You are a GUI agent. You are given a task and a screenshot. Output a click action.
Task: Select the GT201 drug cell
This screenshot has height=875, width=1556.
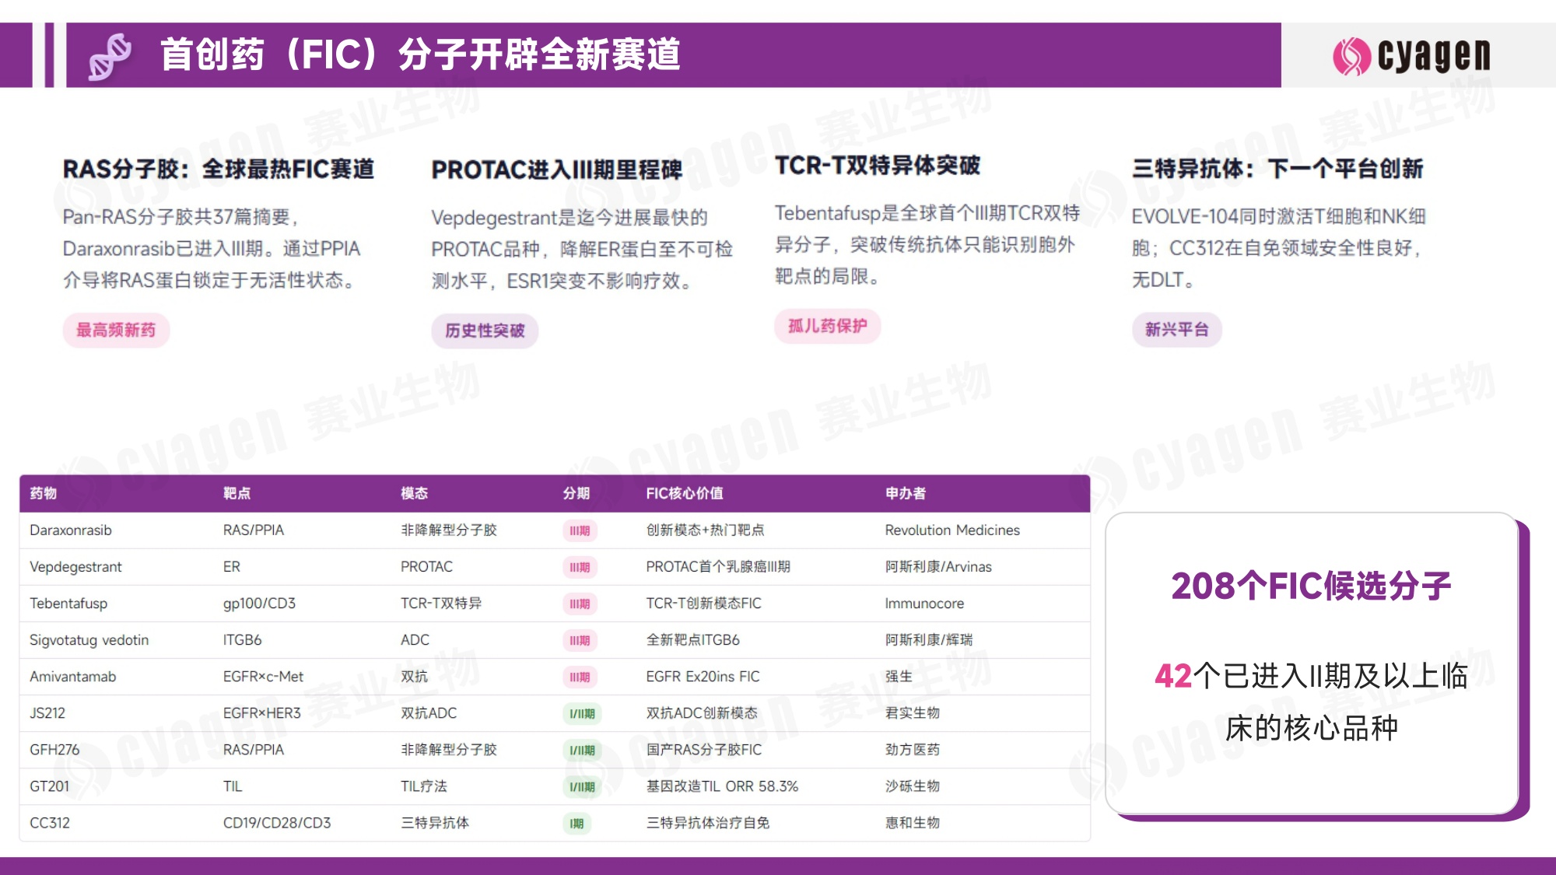49,786
